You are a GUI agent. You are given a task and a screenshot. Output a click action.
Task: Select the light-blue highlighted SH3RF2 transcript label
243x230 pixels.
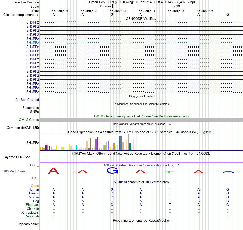32,43
